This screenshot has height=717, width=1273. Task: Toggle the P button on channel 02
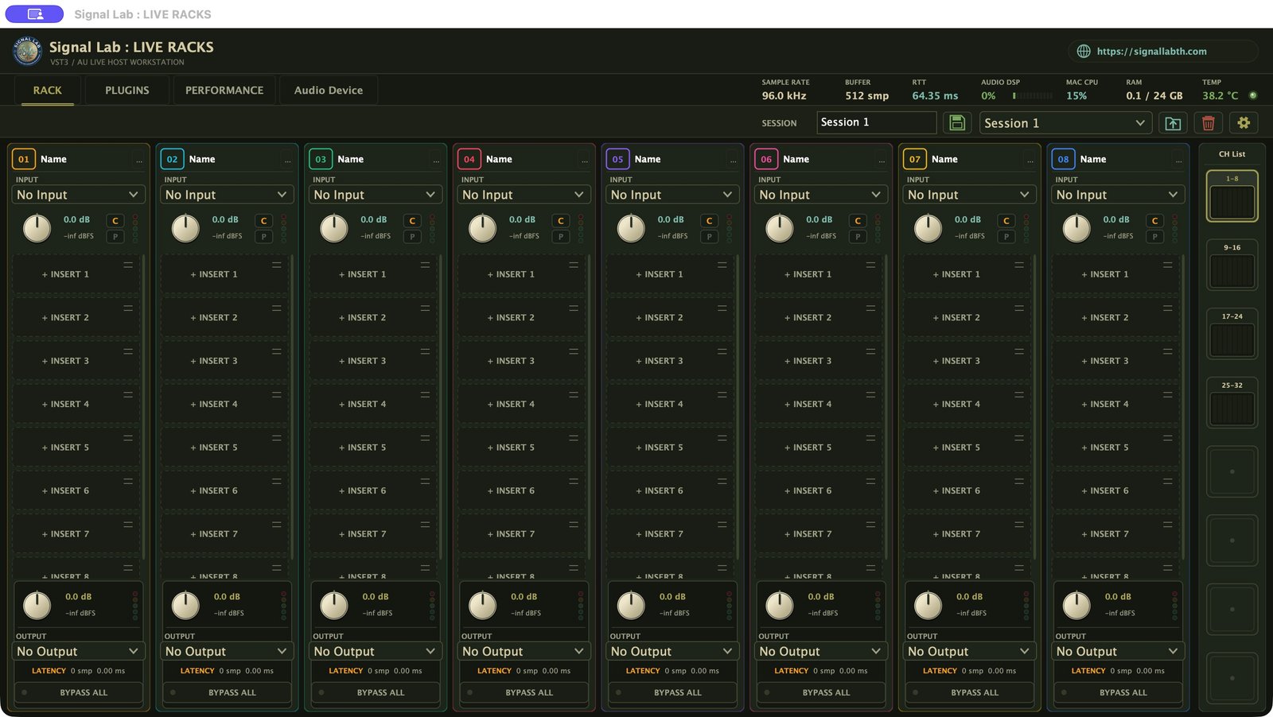click(x=264, y=236)
